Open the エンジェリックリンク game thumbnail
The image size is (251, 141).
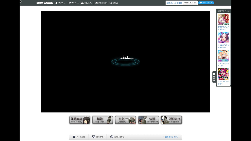point(224,56)
